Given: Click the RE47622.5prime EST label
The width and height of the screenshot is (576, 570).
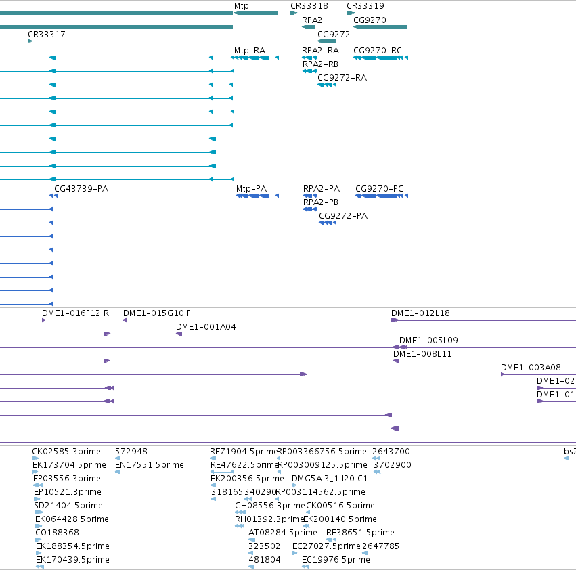Looking at the screenshot, I should point(244,465).
